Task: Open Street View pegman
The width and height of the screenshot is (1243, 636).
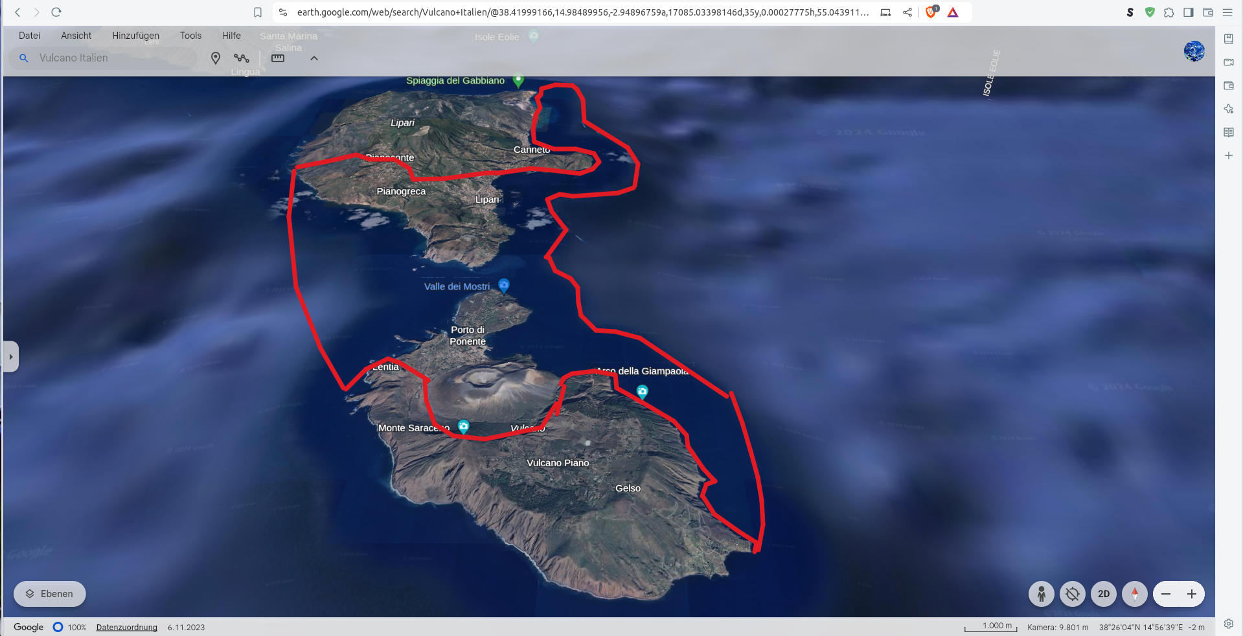Action: (x=1042, y=594)
